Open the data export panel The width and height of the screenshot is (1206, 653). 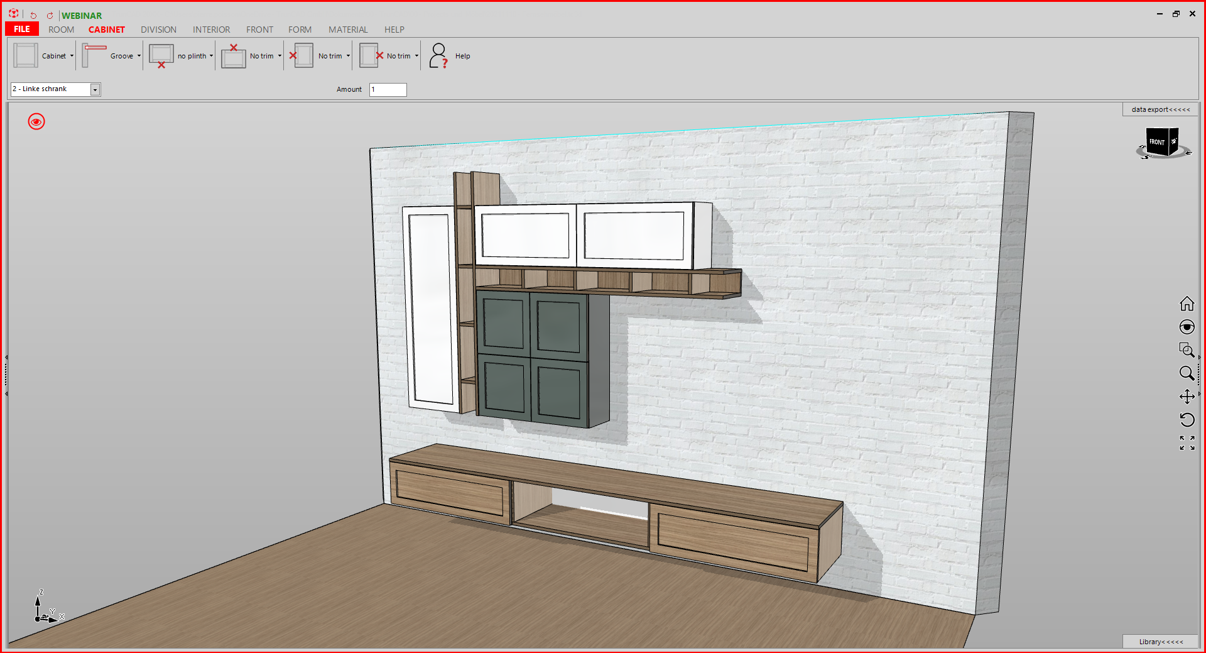click(x=1160, y=109)
